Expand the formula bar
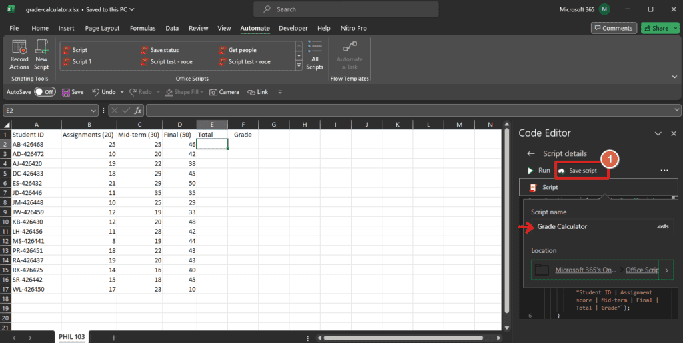Viewport: 683px width, 343px height. point(676,110)
